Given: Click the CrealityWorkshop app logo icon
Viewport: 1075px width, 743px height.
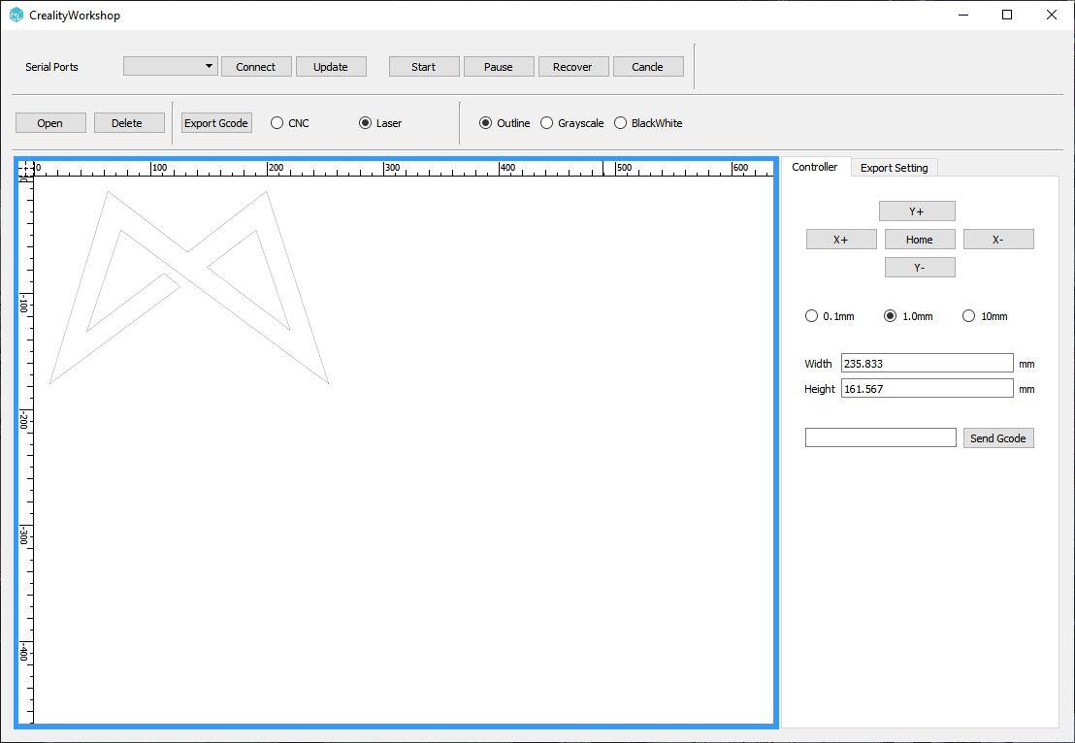Looking at the screenshot, I should [x=16, y=15].
